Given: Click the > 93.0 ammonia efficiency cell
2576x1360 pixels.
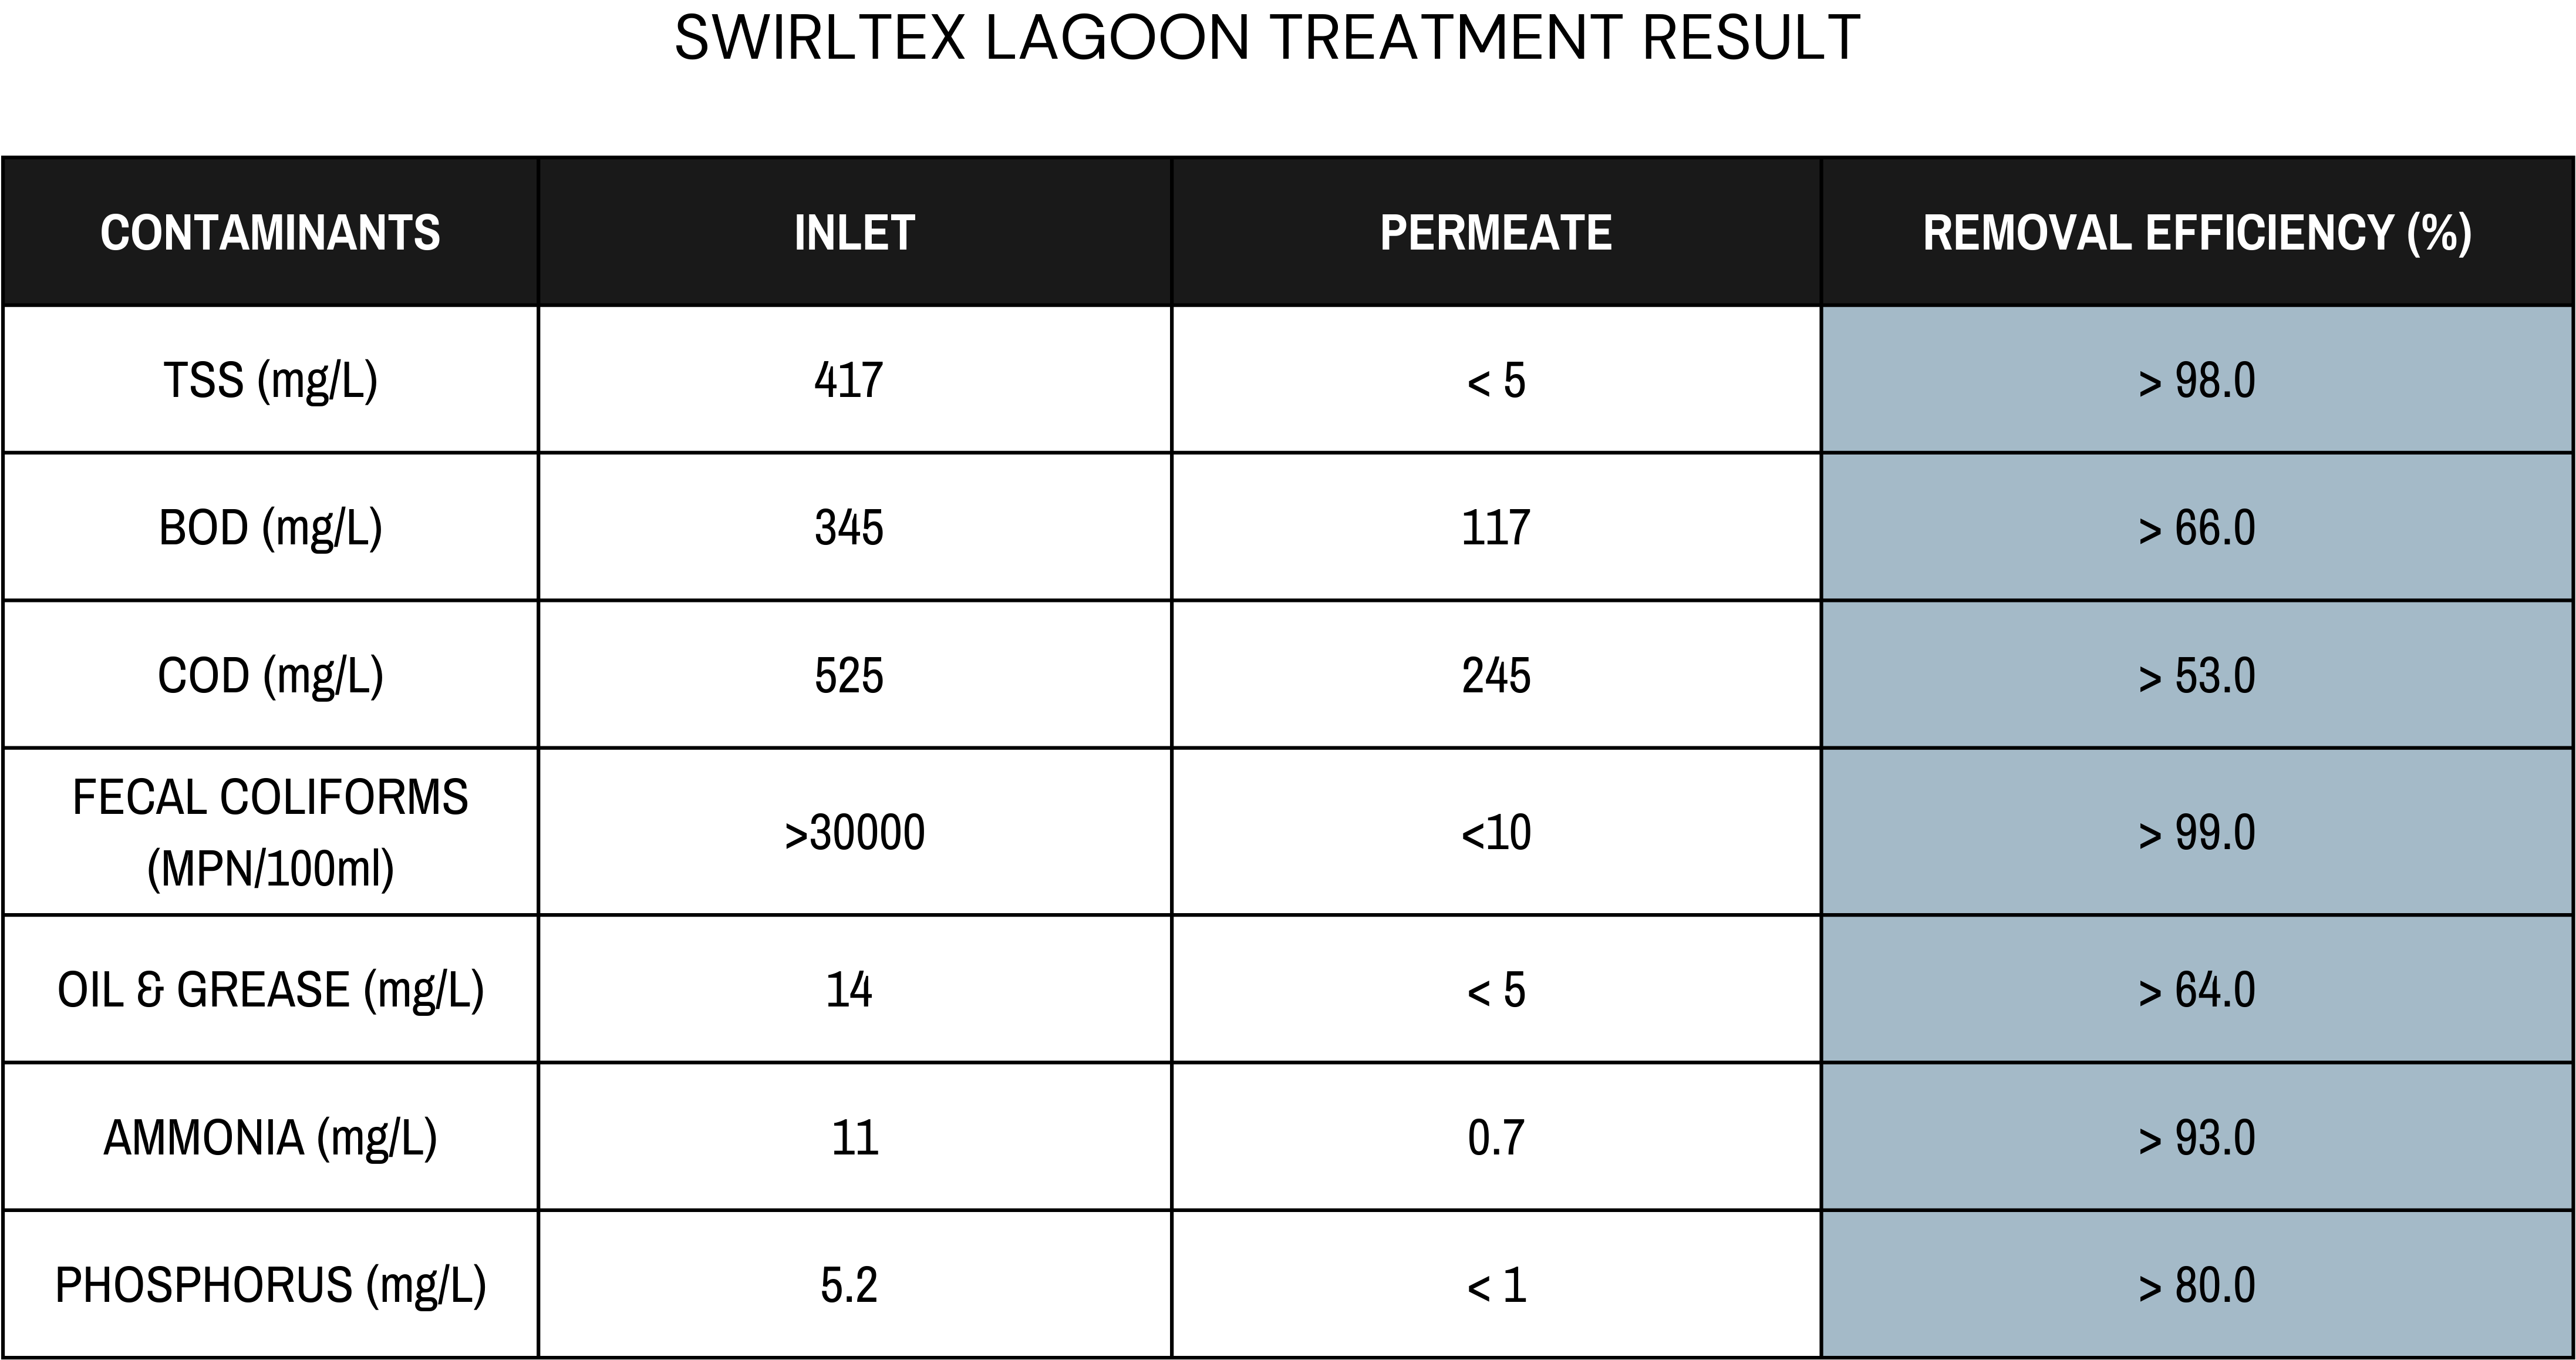Looking at the screenshot, I should click(x=2197, y=1138).
